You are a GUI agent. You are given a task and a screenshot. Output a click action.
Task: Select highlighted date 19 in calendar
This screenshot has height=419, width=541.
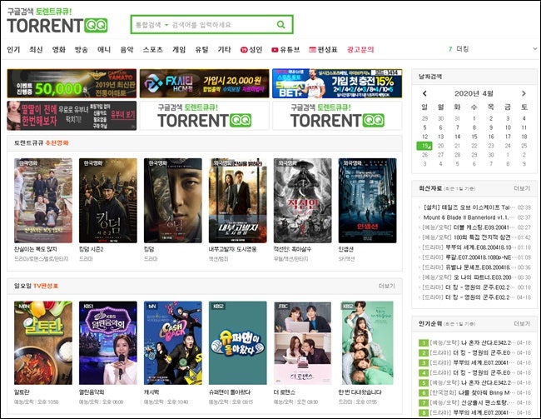(424, 146)
